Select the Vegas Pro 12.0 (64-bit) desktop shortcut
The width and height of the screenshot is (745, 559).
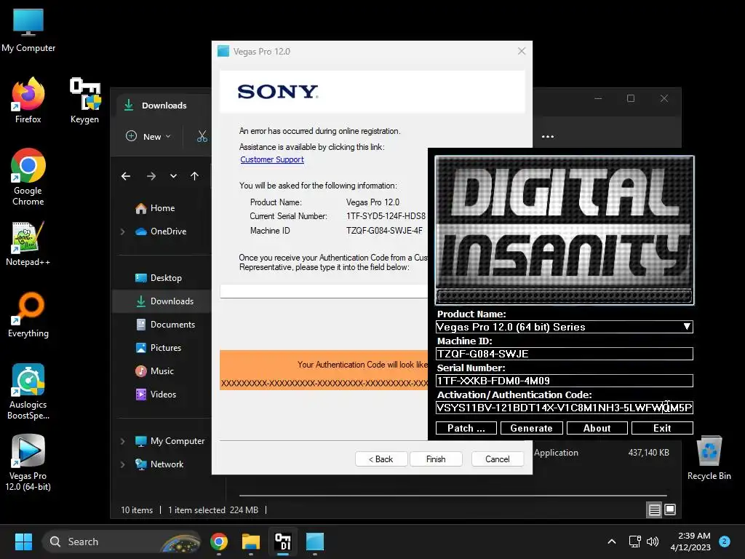point(28,462)
